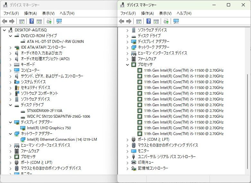251x183 pixels.
Task: Click the キーボード keyboard category icon
Action: [17, 65]
